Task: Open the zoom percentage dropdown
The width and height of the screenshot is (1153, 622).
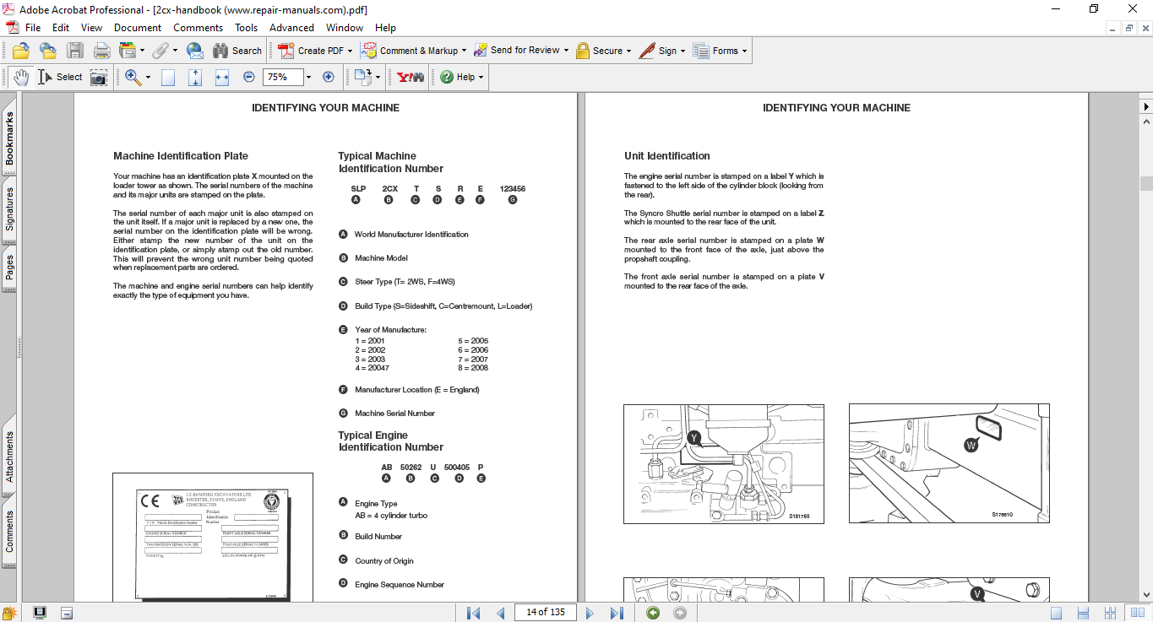Action: [308, 77]
